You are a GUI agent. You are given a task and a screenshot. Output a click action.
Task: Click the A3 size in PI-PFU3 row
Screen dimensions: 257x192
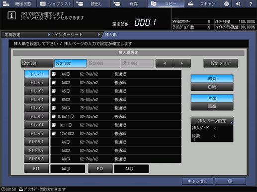click(66, 159)
